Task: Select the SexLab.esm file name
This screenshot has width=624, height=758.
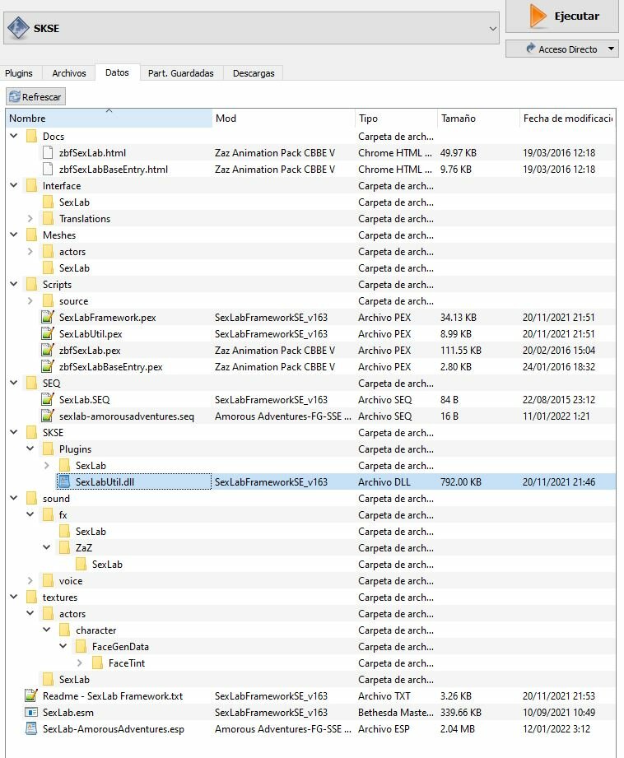Action: pos(68,712)
